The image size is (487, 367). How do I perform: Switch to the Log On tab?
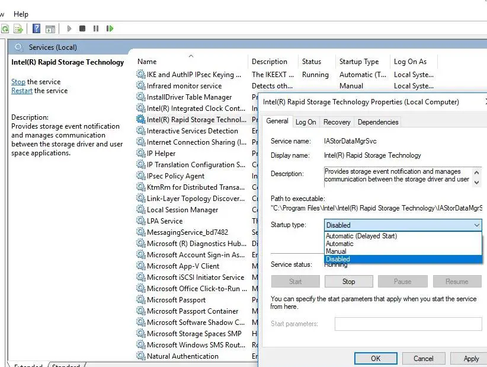pos(306,122)
